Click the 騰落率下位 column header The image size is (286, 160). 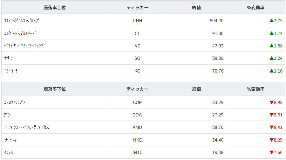coord(55,89)
